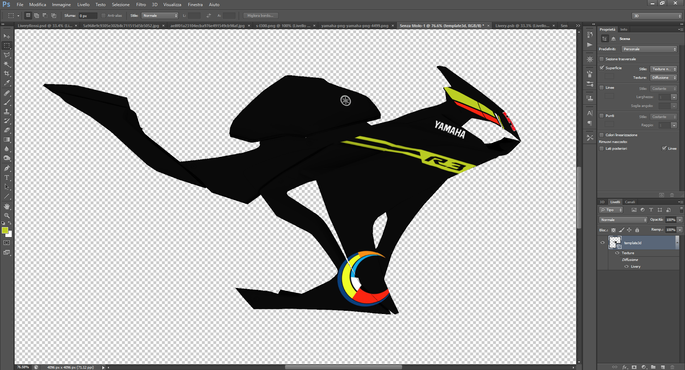685x370 pixels.
Task: Check the Lati posteriori option
Action: click(x=602, y=149)
